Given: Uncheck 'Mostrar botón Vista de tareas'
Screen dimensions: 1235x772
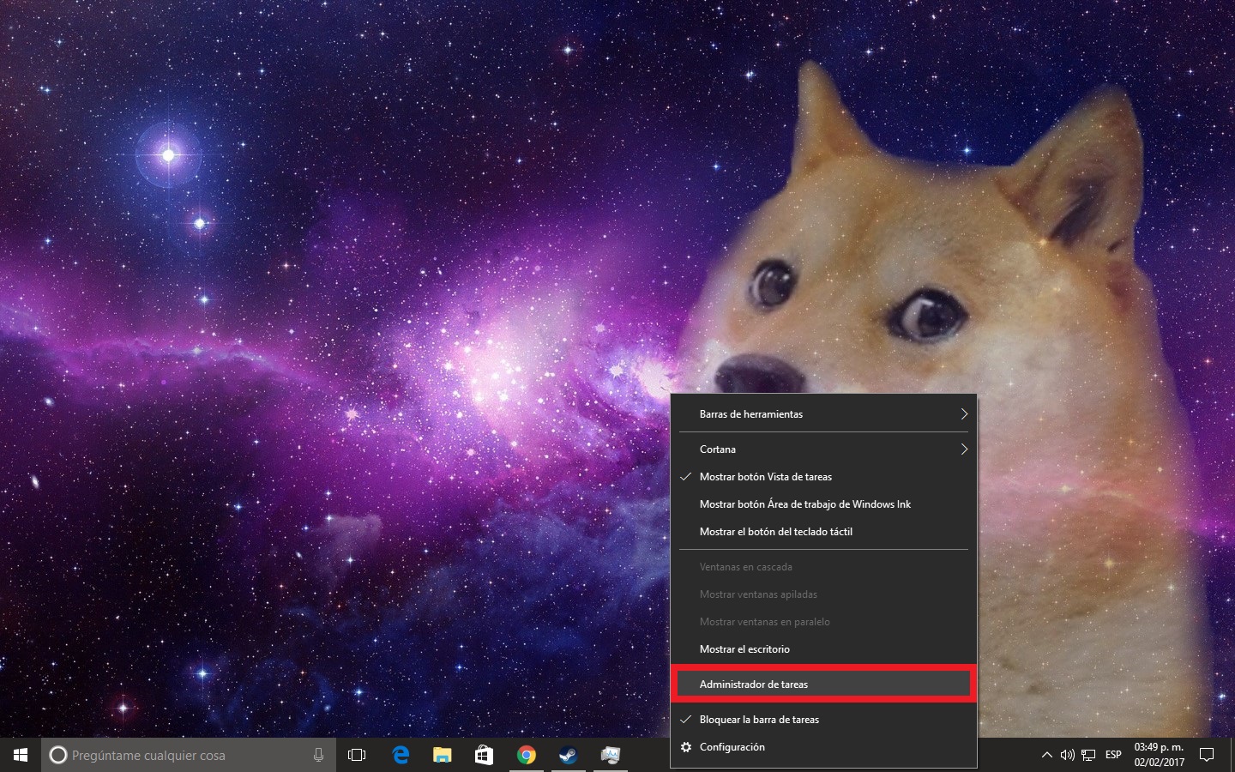Looking at the screenshot, I should point(823,477).
